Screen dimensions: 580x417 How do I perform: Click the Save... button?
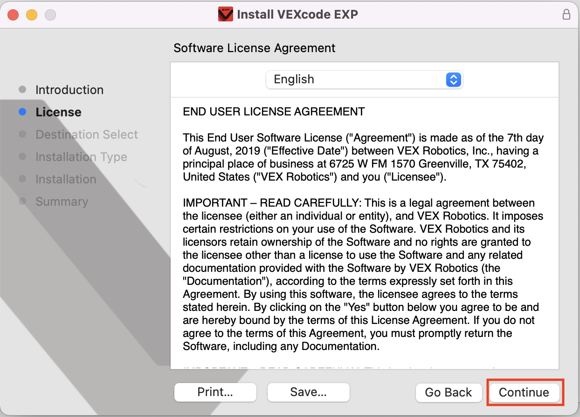pyautogui.click(x=309, y=392)
